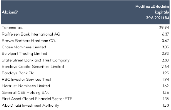171x110 pixels.
Task: Click the Barclays Bank Plc name
Action: pyautogui.click(x=18, y=73)
